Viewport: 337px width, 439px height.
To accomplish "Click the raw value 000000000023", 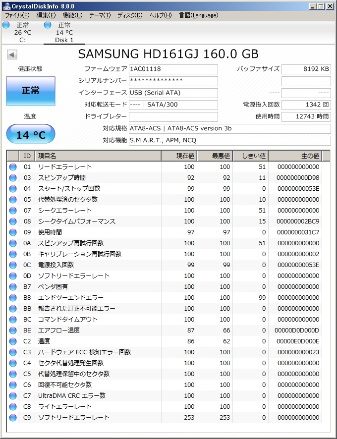I will pos(298,352).
